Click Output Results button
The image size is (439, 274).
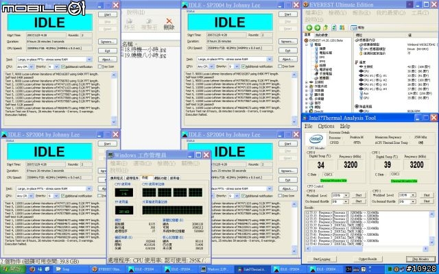(368, 259)
